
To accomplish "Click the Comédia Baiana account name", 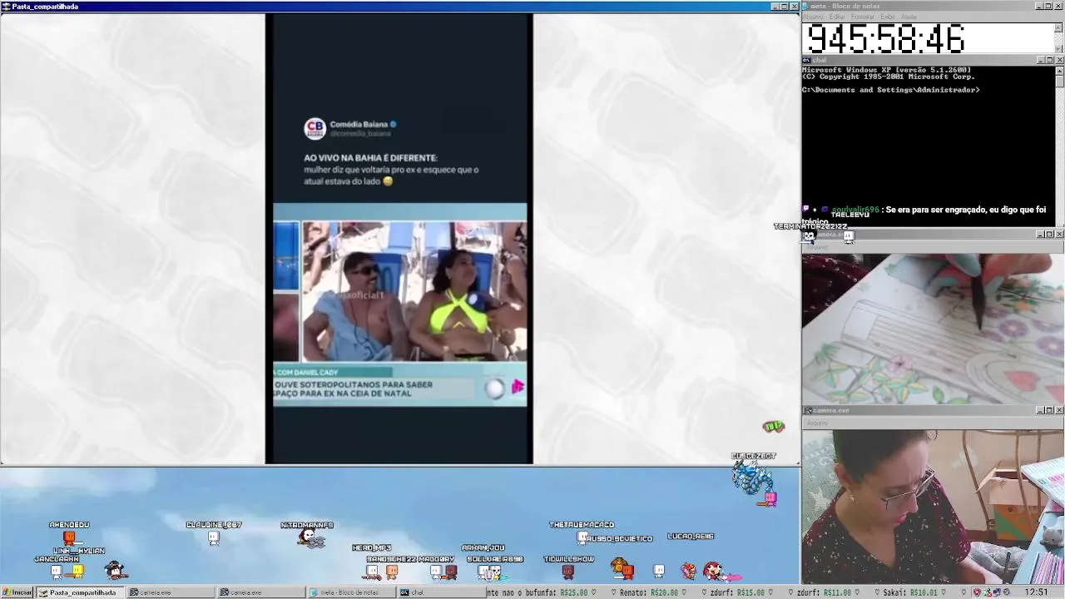I will click(x=359, y=124).
